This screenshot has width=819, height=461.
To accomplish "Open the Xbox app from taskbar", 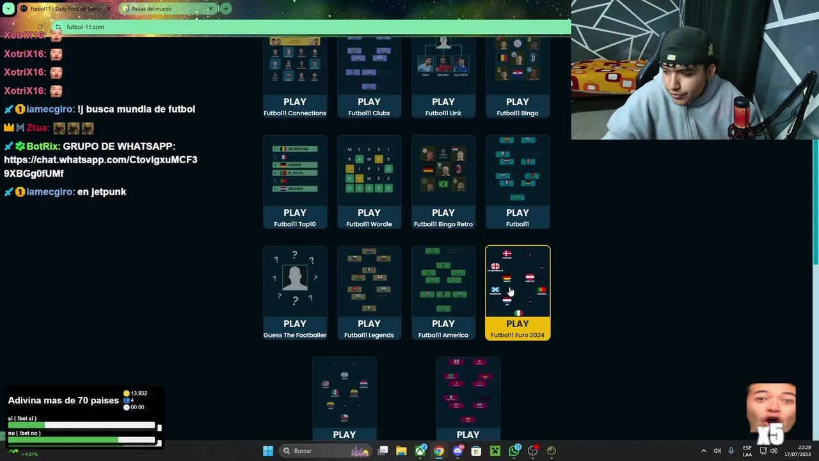I will tap(420, 451).
